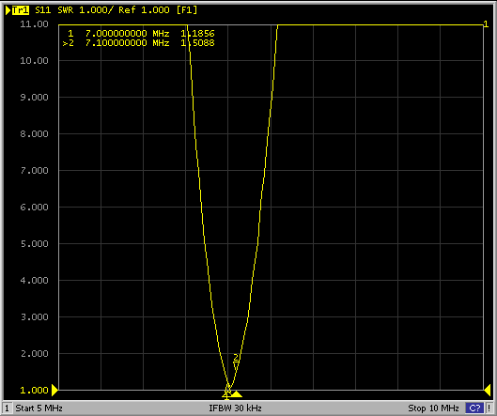Click the right reference position triangle marker
Image resolution: width=497 pixels, height=416 pixels.
coord(488,390)
